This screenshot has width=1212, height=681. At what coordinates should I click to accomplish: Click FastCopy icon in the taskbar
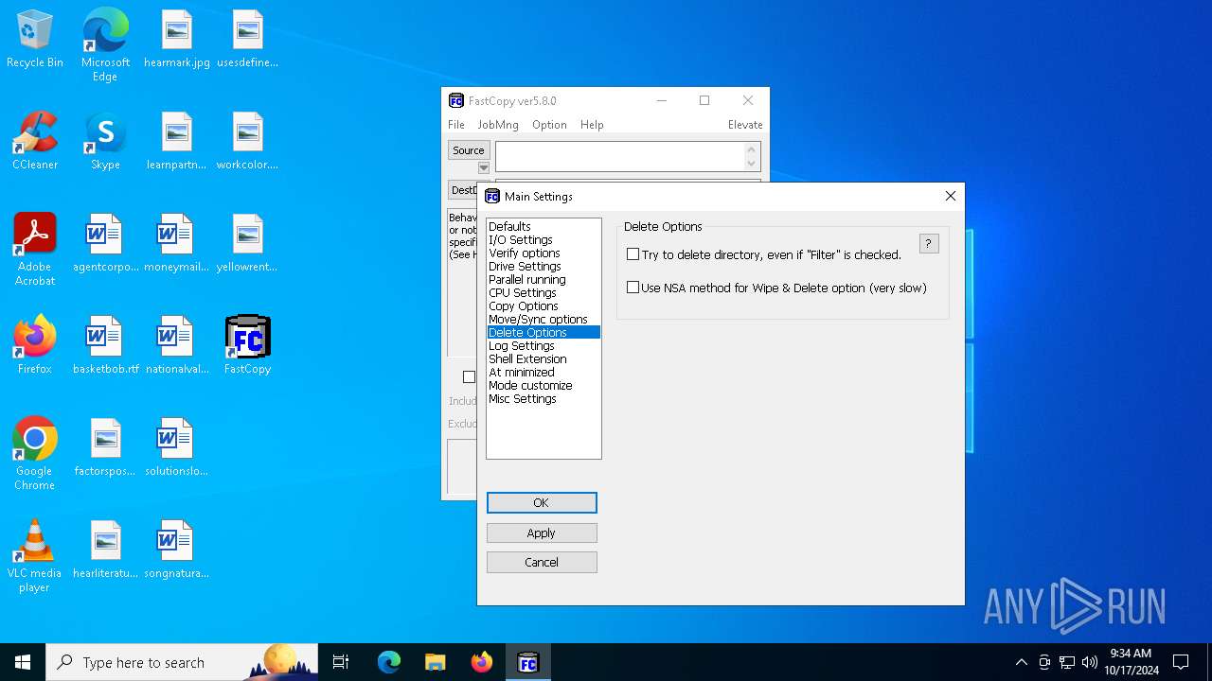(x=528, y=662)
